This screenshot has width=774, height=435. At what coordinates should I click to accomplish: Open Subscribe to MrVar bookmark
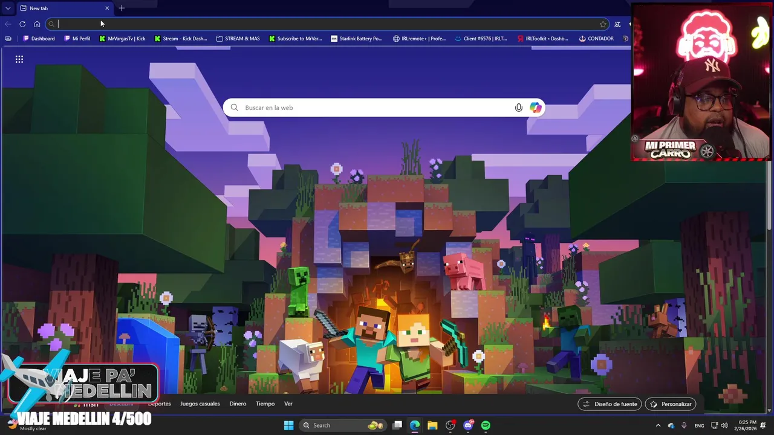295,39
